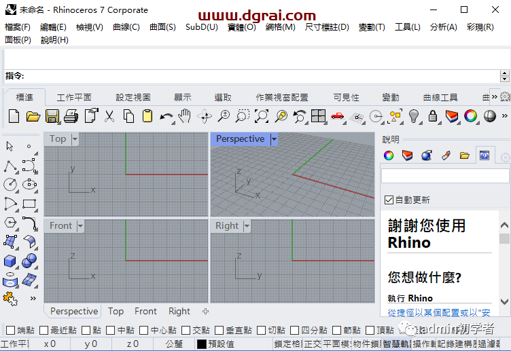
Task: Select the Rectangle tool in sidebar
Action: tap(29, 204)
